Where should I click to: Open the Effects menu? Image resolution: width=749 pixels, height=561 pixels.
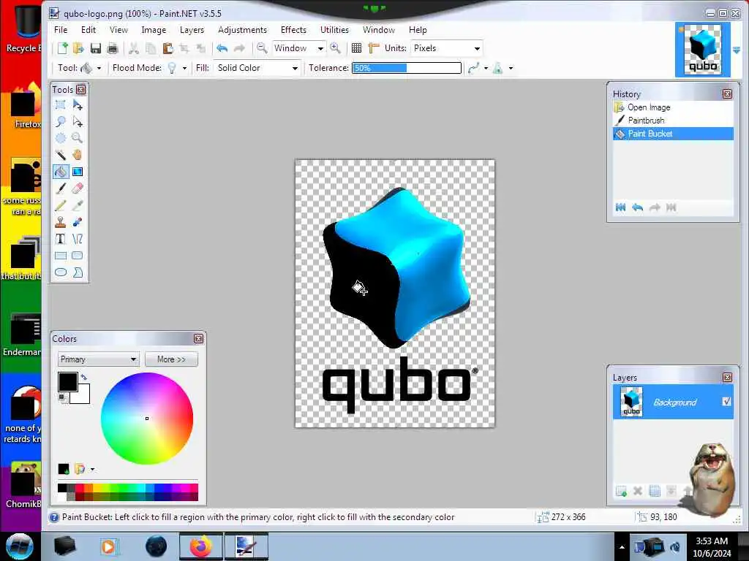[x=293, y=29]
